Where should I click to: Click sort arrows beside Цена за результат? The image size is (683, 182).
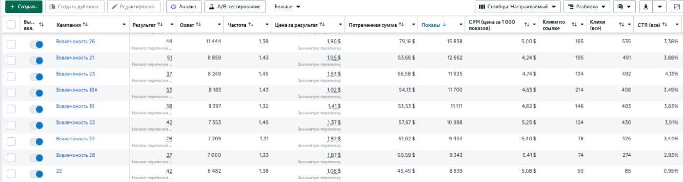(x=322, y=24)
